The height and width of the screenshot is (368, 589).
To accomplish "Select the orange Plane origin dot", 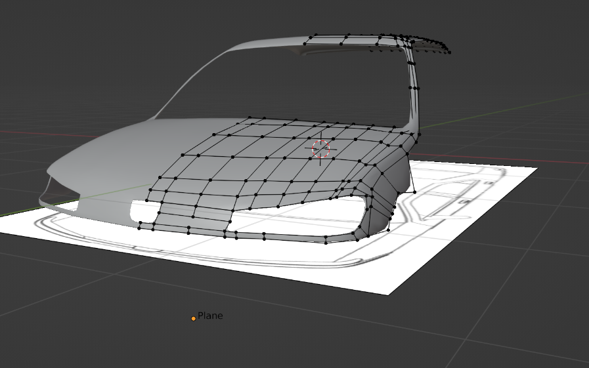I will pos(194,319).
